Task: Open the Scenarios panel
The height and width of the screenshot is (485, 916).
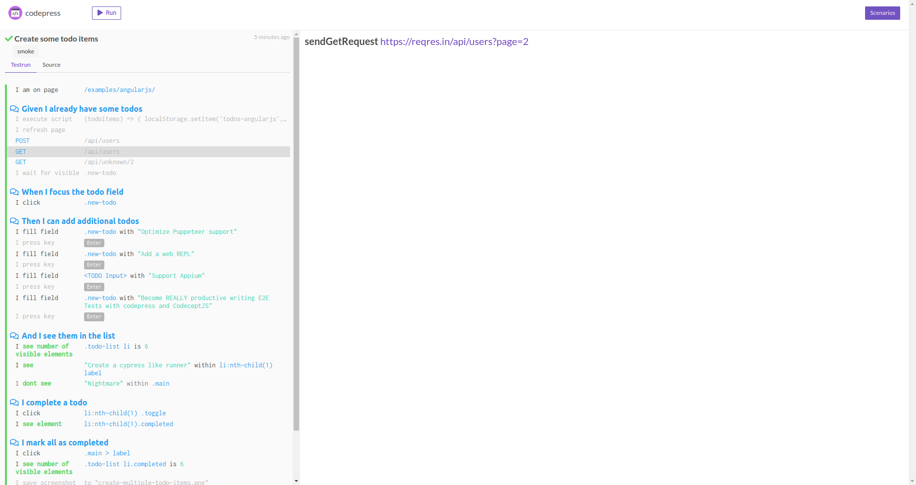Action: coord(882,12)
